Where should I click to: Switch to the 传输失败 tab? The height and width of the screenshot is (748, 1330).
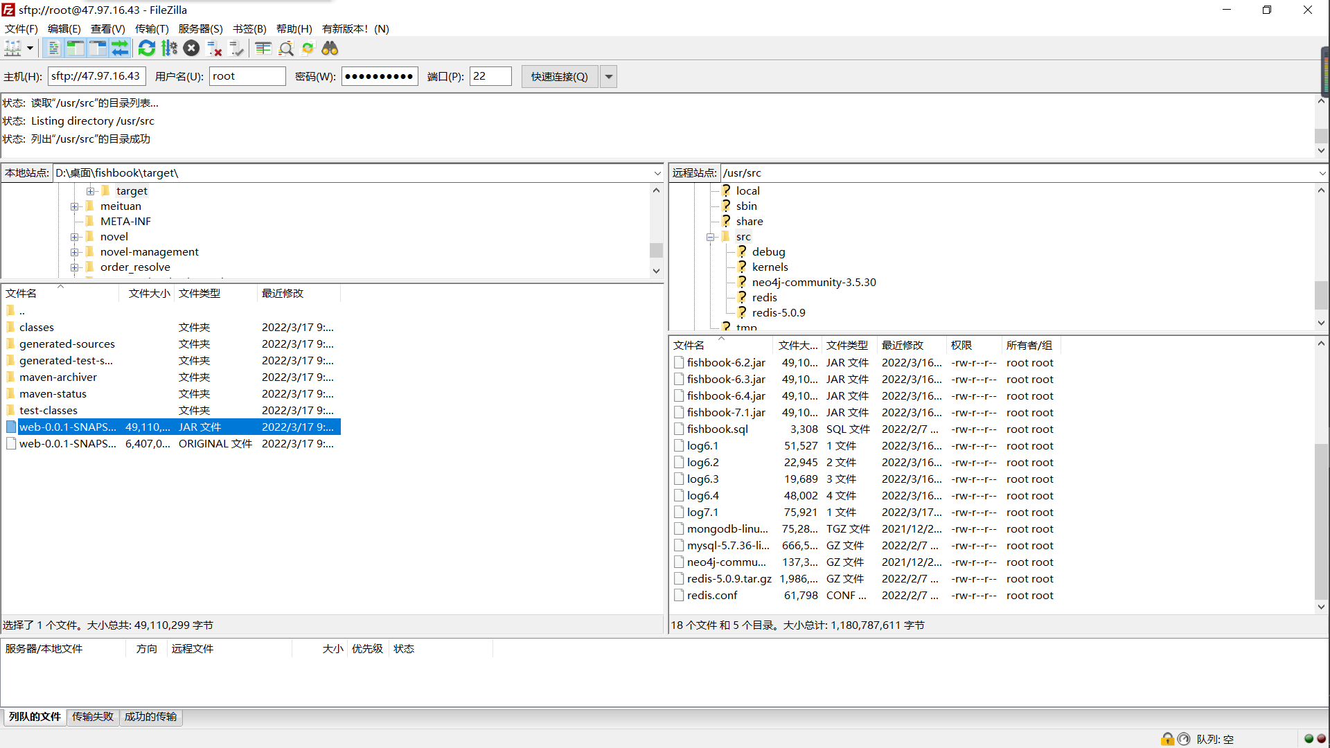(x=92, y=717)
